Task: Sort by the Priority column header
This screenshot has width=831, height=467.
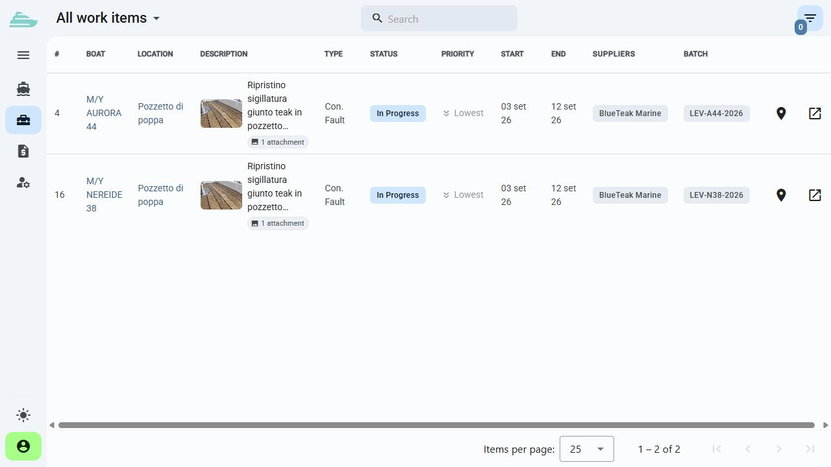Action: coord(458,54)
